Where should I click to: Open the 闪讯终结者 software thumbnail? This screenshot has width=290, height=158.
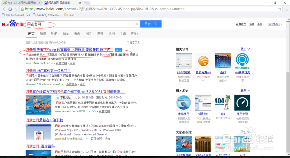[184, 61]
